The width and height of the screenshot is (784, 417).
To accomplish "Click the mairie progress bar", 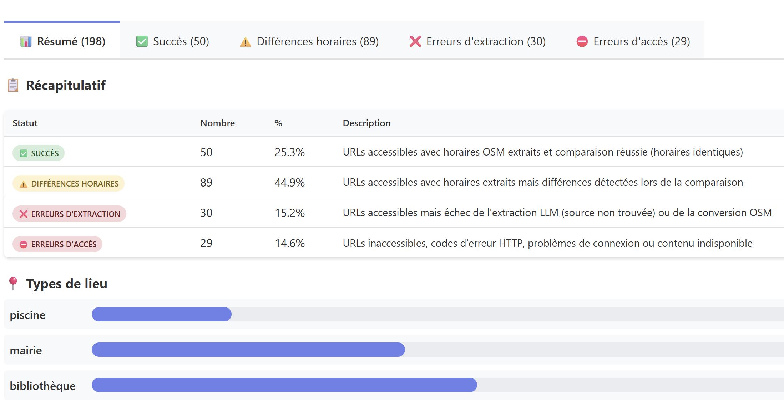I will coord(438,350).
